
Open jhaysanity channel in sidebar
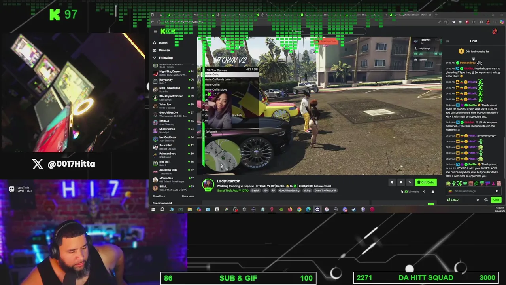pyautogui.click(x=174, y=81)
